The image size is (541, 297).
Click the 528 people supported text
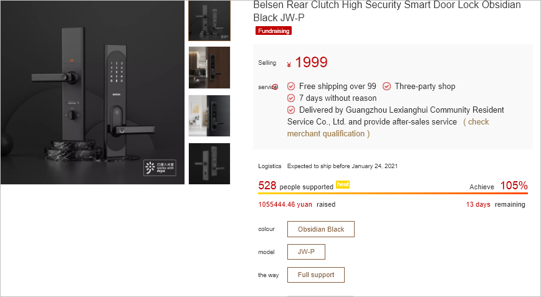(295, 186)
